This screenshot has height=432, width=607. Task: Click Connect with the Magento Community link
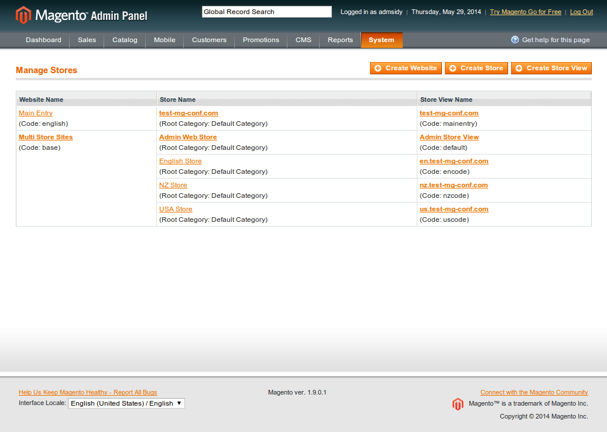534,392
